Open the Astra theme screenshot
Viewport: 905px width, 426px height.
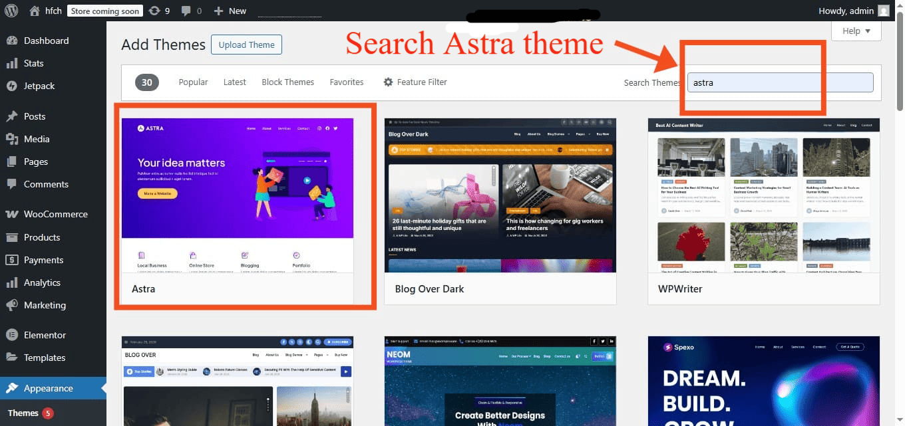238,195
